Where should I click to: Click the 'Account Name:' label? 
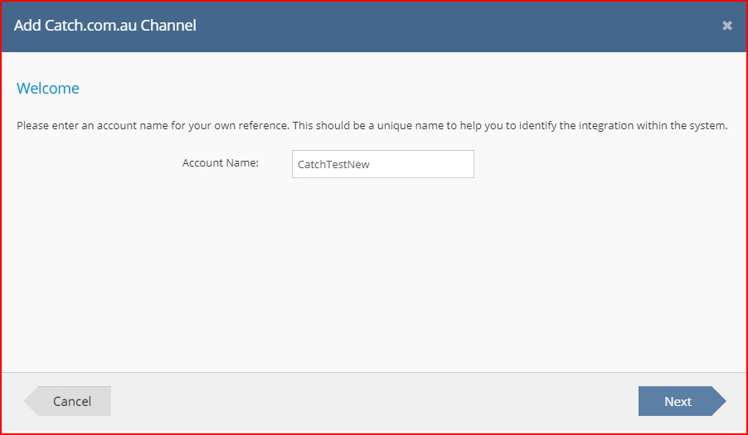(221, 163)
